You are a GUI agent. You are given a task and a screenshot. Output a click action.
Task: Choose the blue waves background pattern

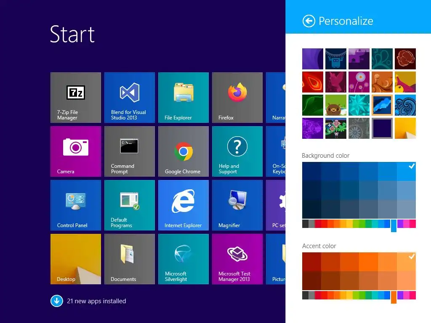(x=405, y=105)
